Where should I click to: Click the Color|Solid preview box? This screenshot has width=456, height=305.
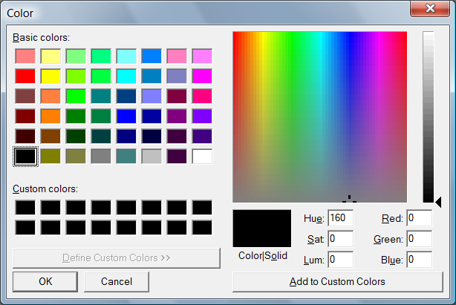[x=261, y=229]
